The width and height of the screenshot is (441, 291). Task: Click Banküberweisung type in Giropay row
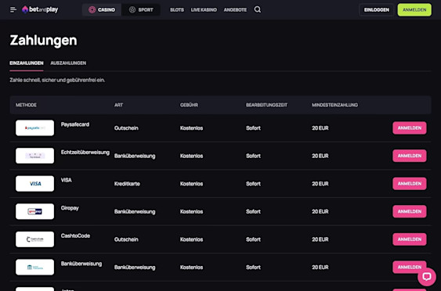(135, 211)
